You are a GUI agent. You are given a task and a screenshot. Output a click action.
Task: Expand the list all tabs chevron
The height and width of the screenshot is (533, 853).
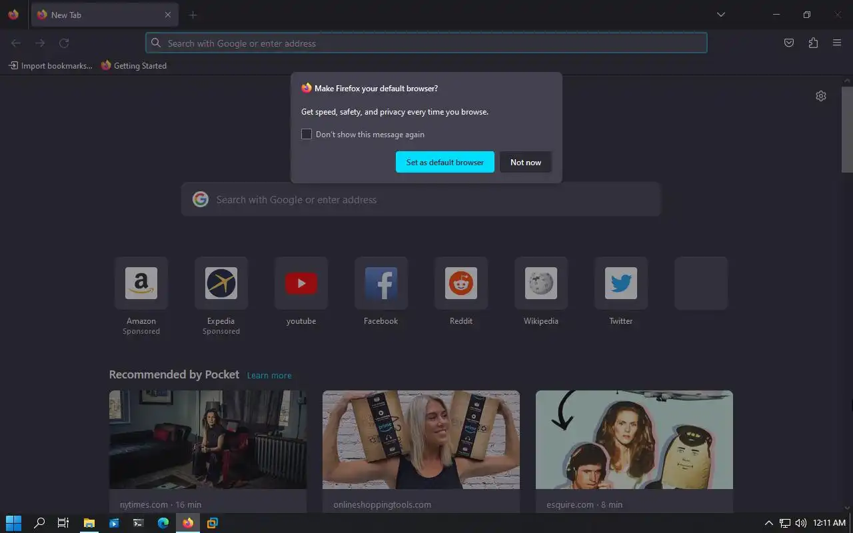(720, 15)
